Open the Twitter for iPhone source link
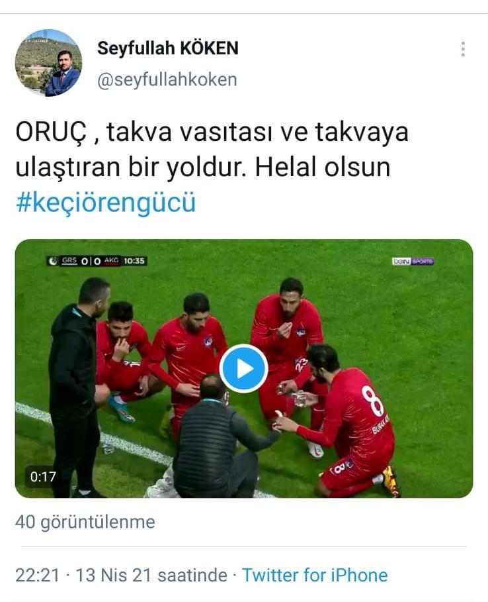Viewport: 488px width, 602px height. point(315,575)
